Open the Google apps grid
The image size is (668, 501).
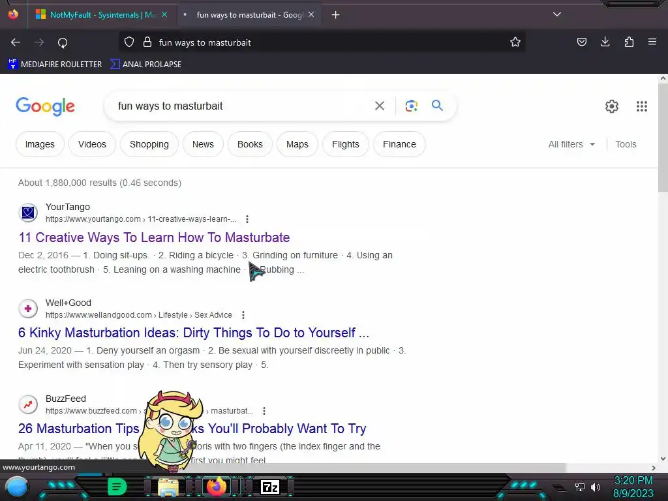[x=642, y=106]
